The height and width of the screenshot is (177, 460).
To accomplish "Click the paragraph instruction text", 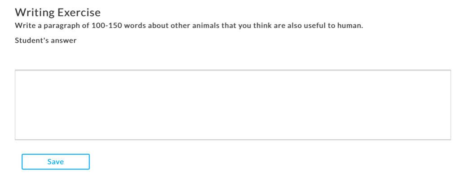I will pyautogui.click(x=189, y=26).
